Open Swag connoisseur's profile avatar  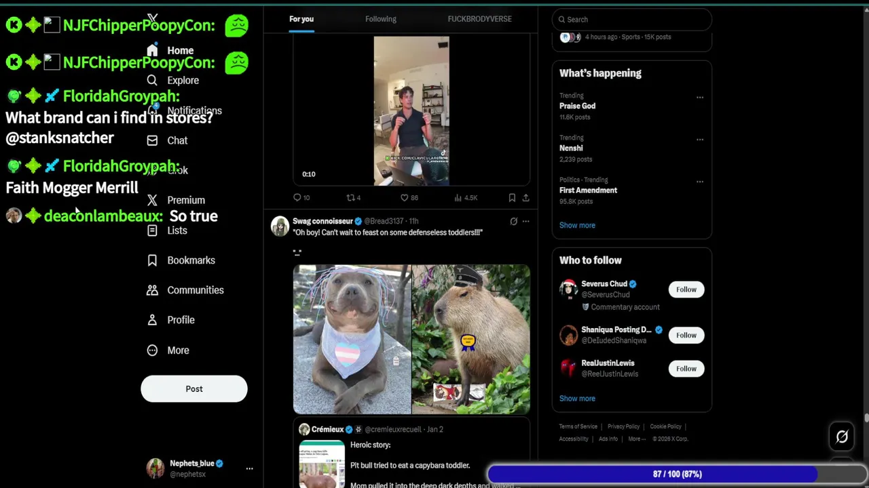point(280,226)
